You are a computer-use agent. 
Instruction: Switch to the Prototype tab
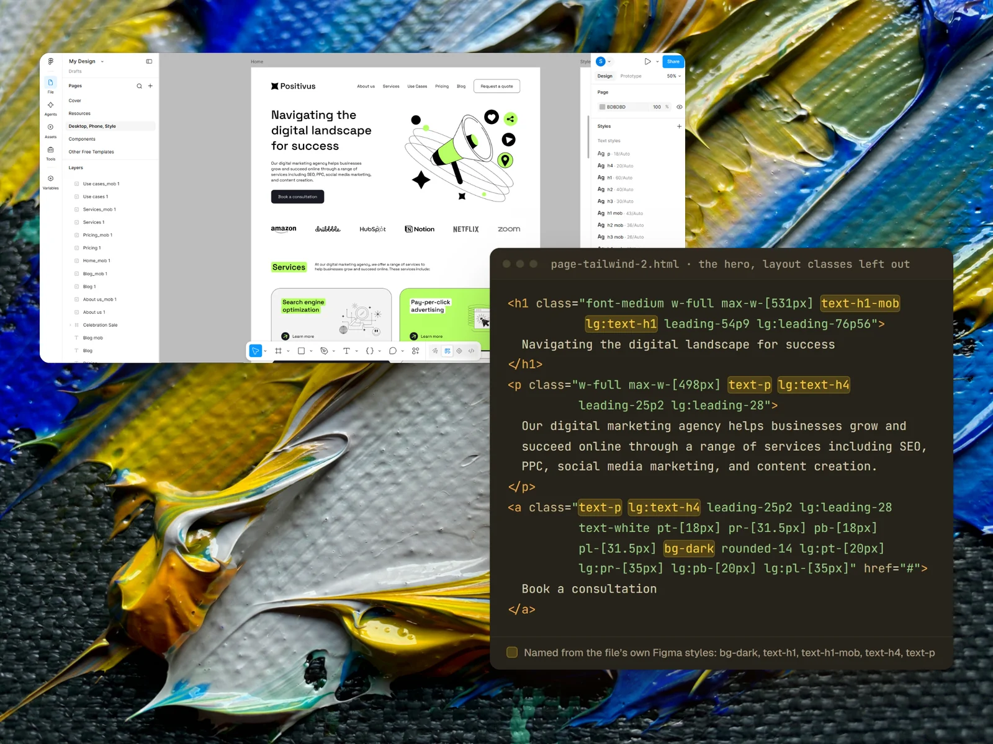coord(631,76)
